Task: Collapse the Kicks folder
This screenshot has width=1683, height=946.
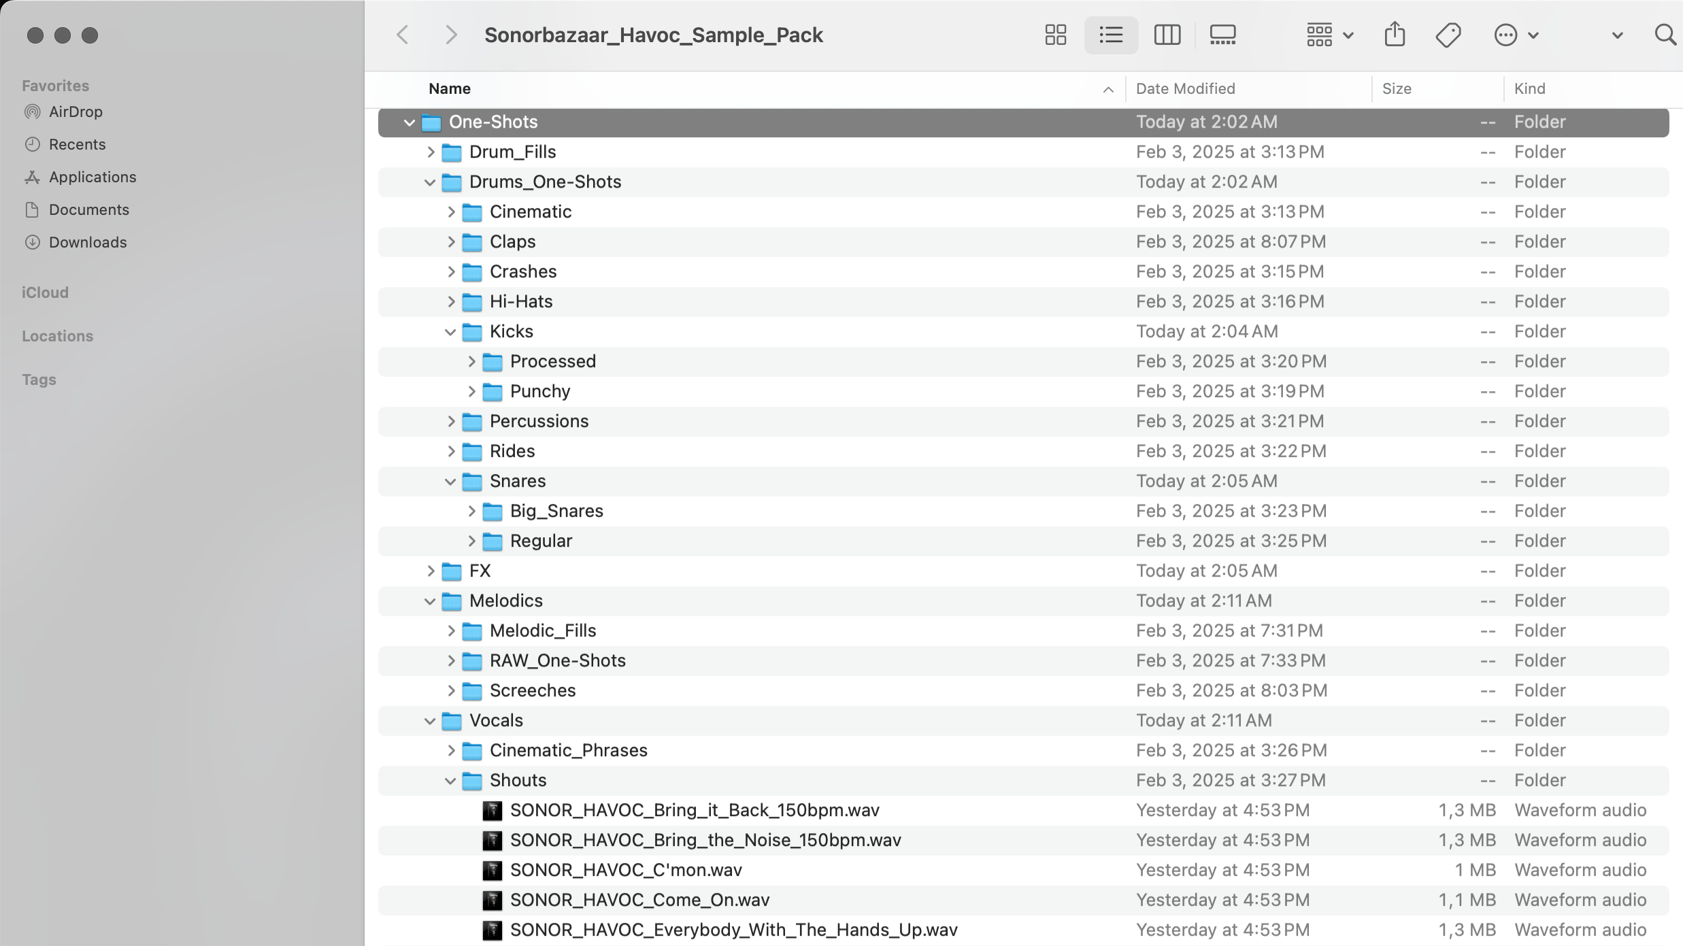Action: pos(450,332)
